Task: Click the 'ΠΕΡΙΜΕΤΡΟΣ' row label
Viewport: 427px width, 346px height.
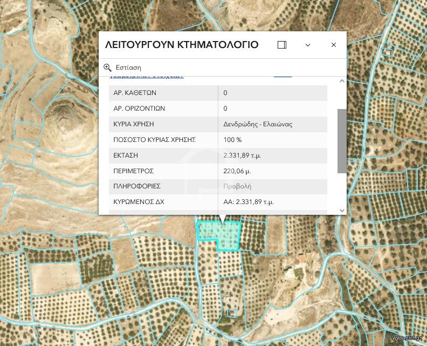Action: point(134,171)
